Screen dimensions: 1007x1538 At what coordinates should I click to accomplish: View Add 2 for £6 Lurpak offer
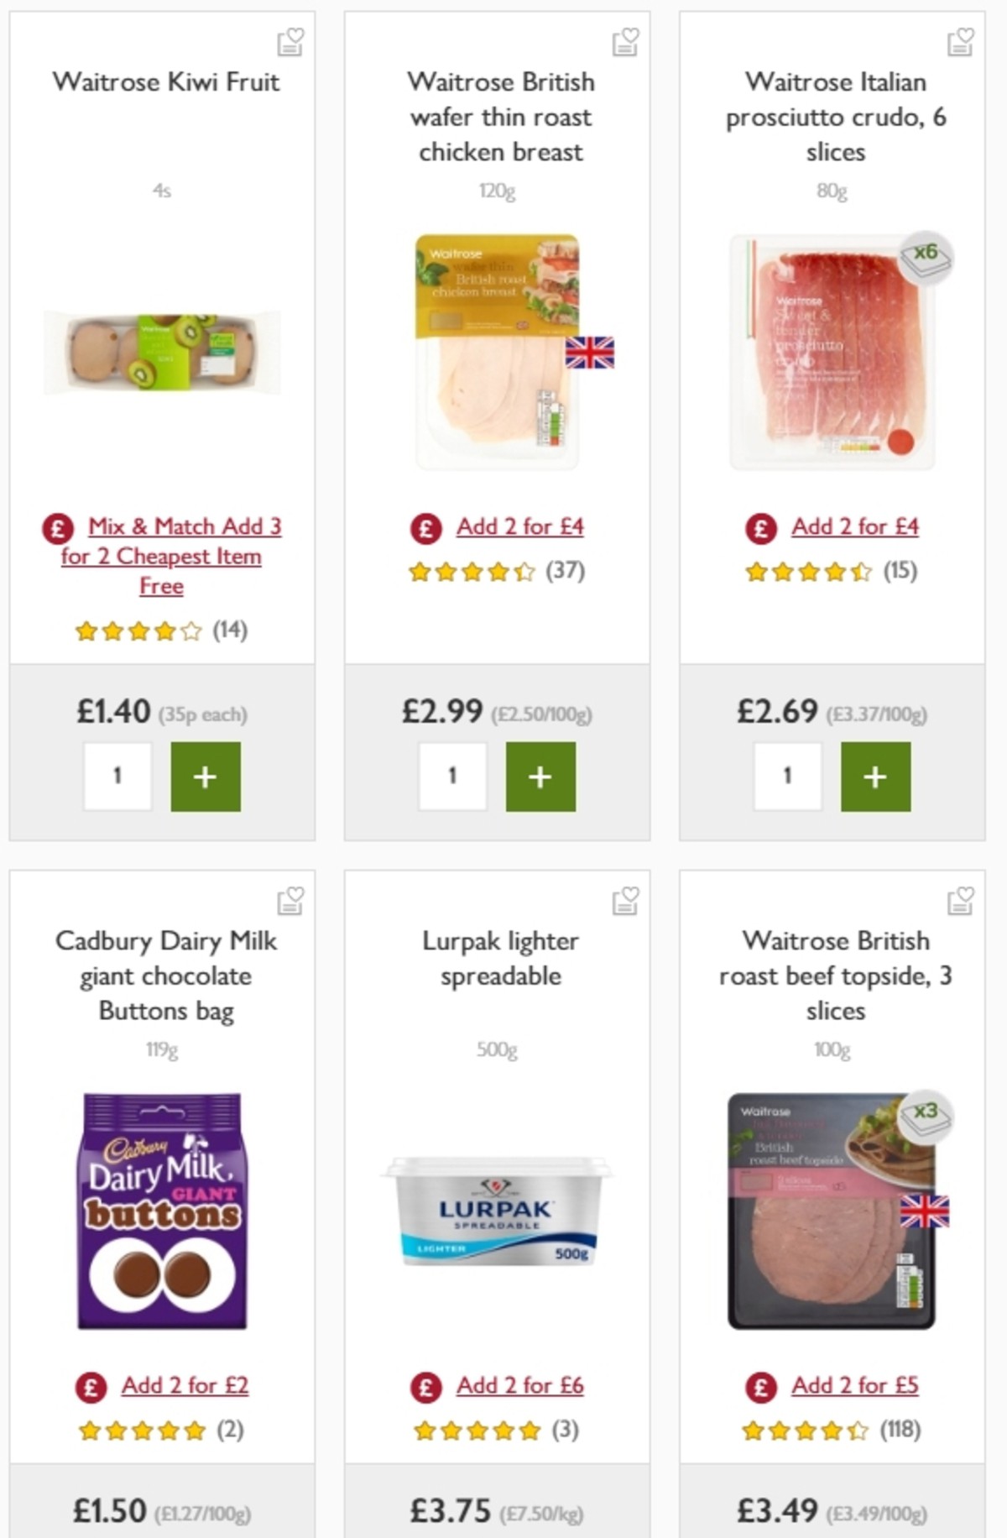coord(520,1387)
